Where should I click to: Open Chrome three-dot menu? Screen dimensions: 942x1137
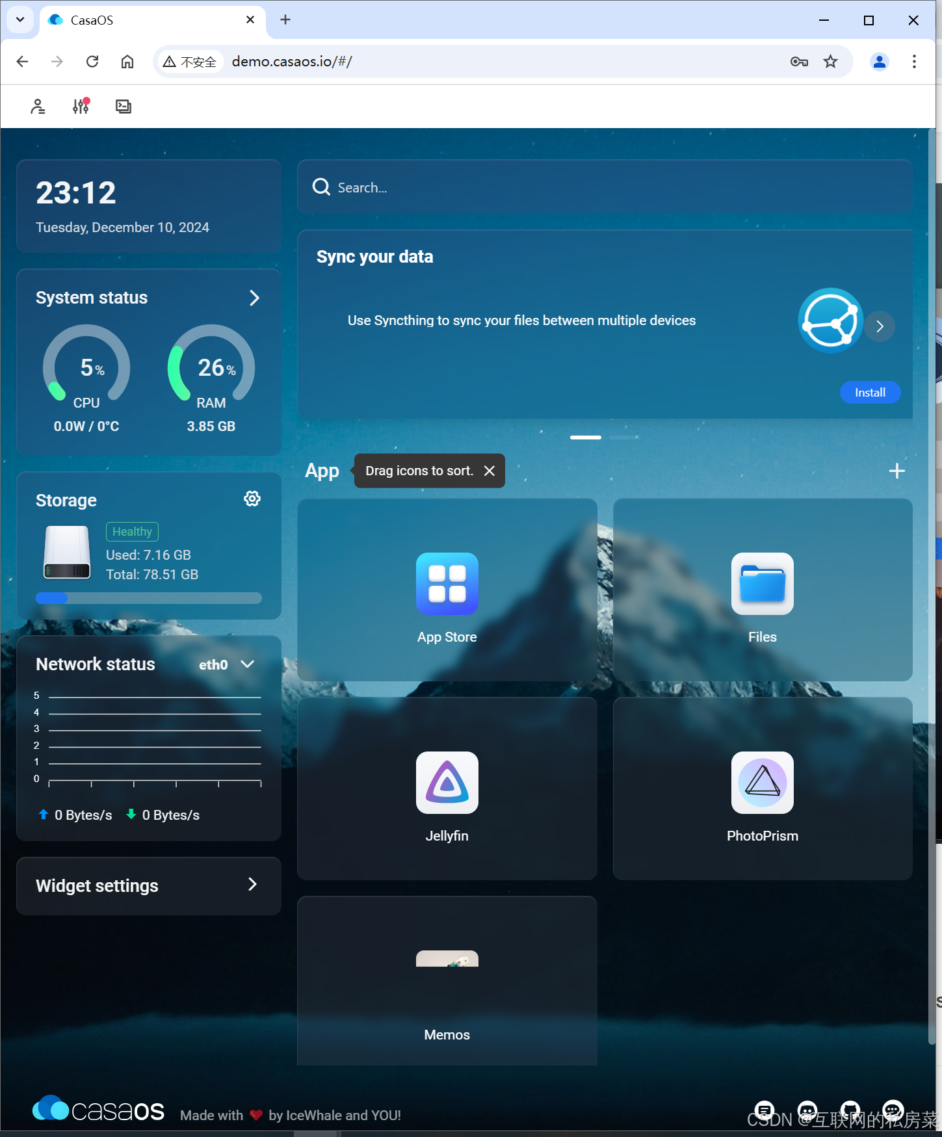(x=914, y=61)
